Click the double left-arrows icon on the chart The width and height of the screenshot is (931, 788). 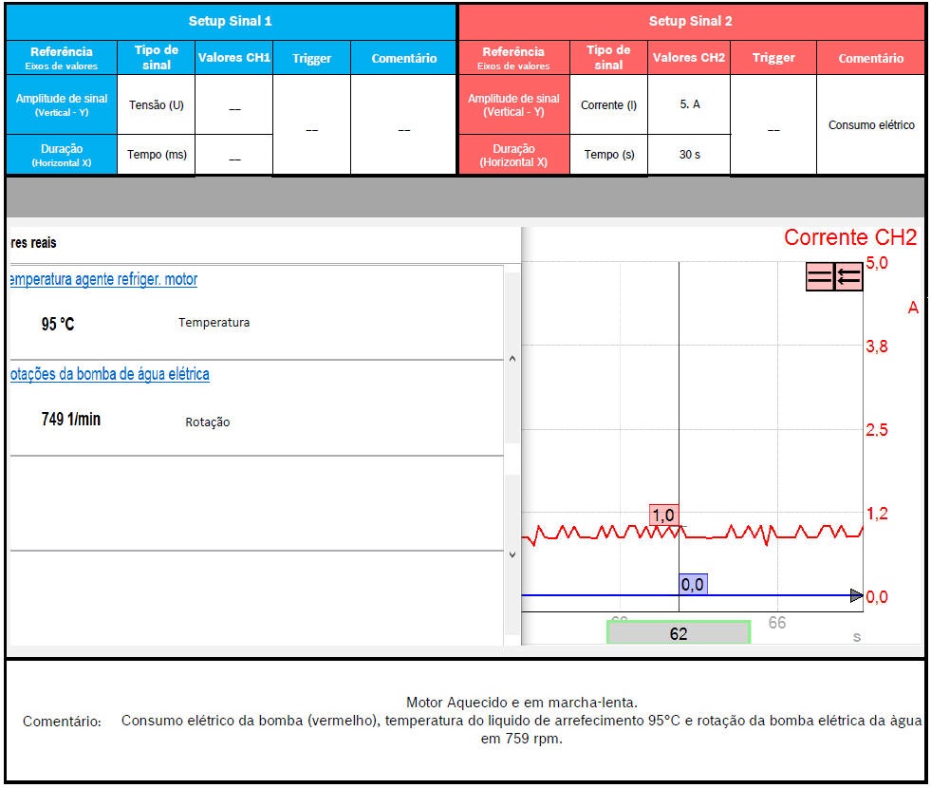coord(848,276)
